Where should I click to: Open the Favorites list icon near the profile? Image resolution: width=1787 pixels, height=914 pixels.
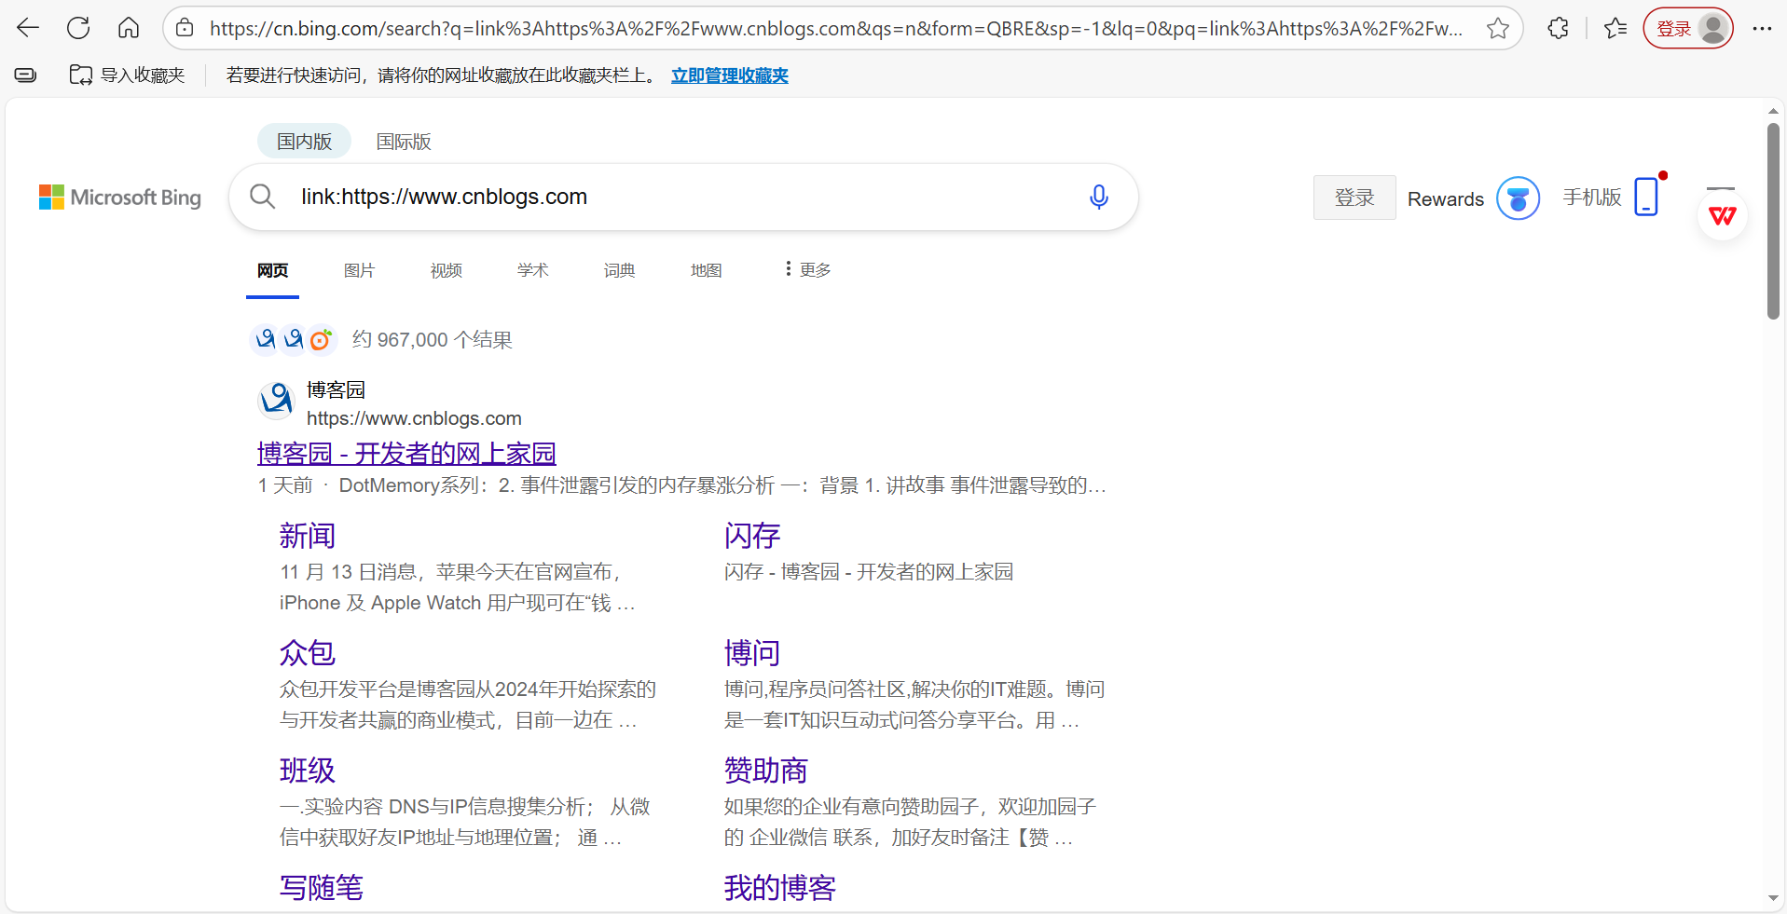pyautogui.click(x=1616, y=28)
